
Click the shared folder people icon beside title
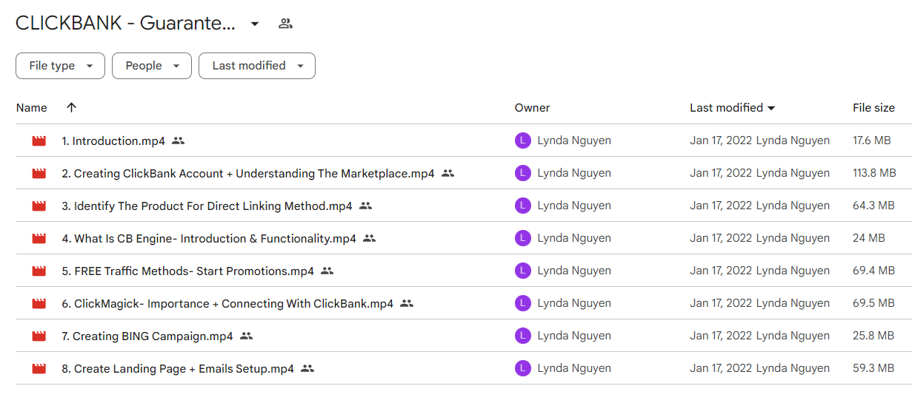[x=285, y=24]
